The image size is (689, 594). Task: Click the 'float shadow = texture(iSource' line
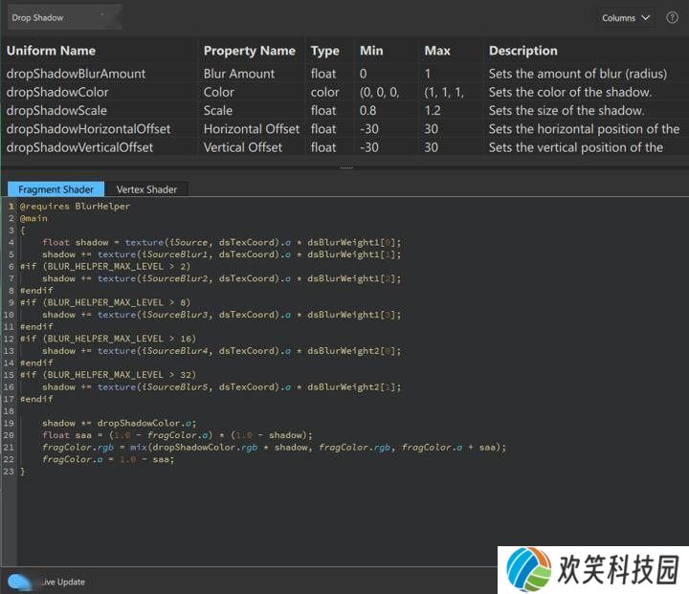coord(221,242)
